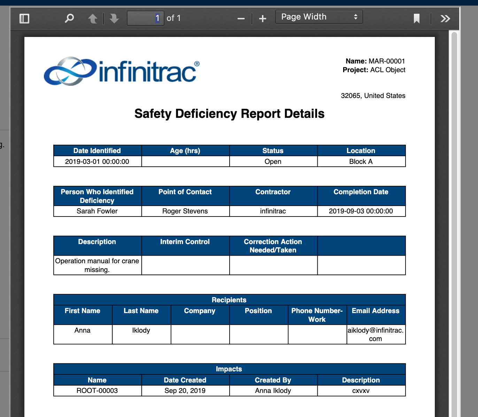Viewport: 478px width, 417px height.
Task: Click the Block A location cell
Action: (x=361, y=161)
